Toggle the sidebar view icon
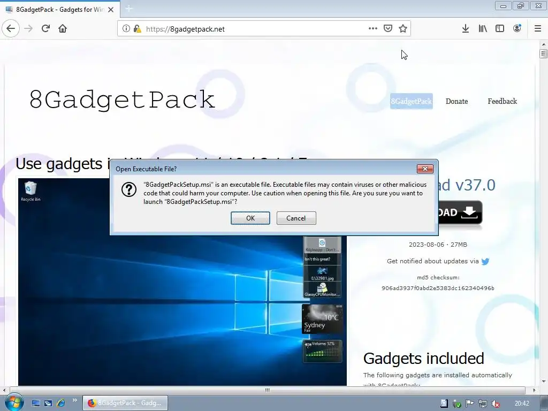The width and height of the screenshot is (548, 411). (x=500, y=29)
